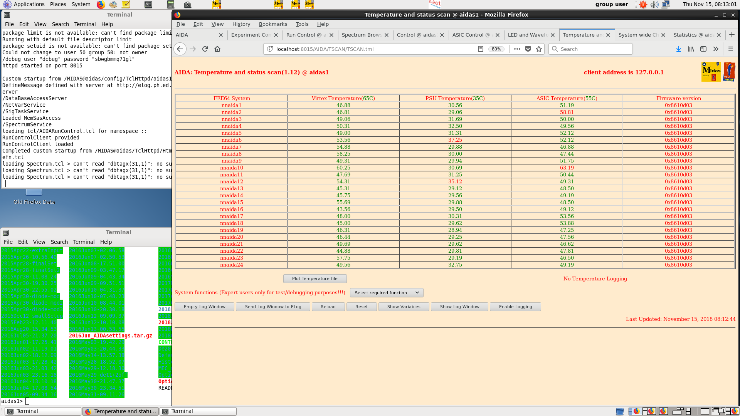Expand the toolbar overflow chevron
This screenshot has width=740, height=416.
click(x=716, y=49)
